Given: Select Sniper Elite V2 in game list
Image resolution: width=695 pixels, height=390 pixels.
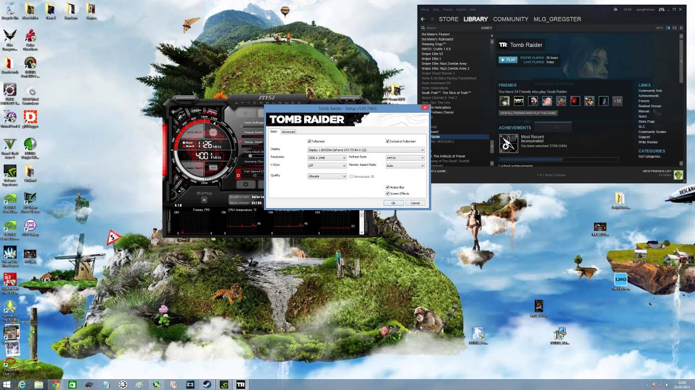Looking at the screenshot, I should click(x=432, y=54).
